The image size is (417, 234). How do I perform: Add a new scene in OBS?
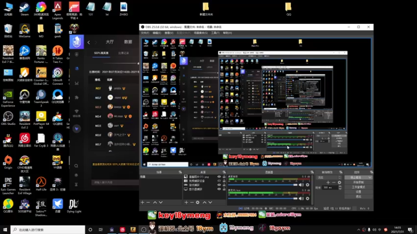142,202
